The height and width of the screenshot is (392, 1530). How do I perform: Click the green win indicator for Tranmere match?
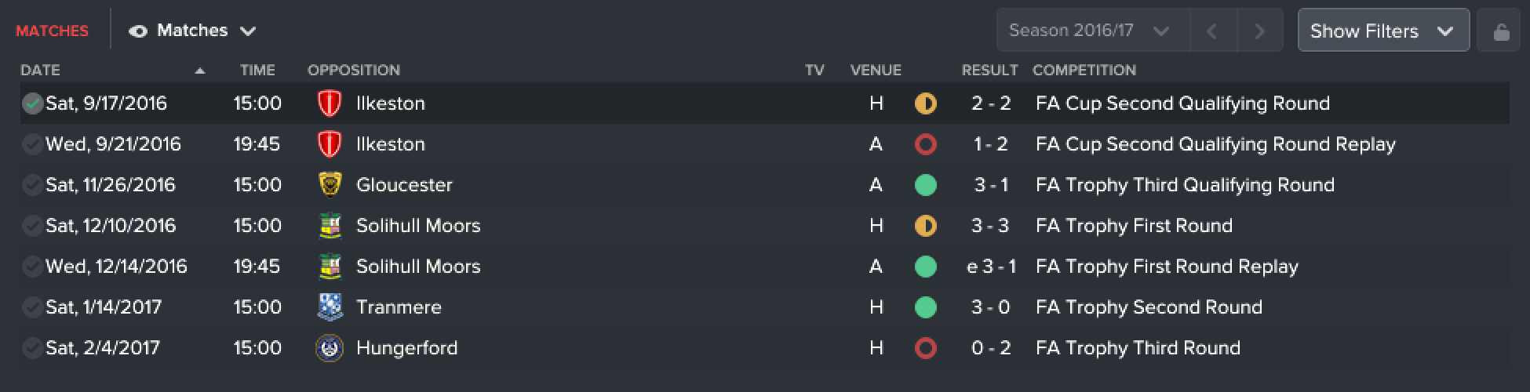pos(926,307)
